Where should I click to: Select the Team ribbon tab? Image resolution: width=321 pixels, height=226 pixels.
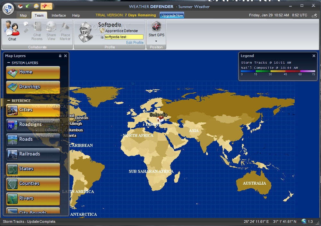tap(39, 15)
